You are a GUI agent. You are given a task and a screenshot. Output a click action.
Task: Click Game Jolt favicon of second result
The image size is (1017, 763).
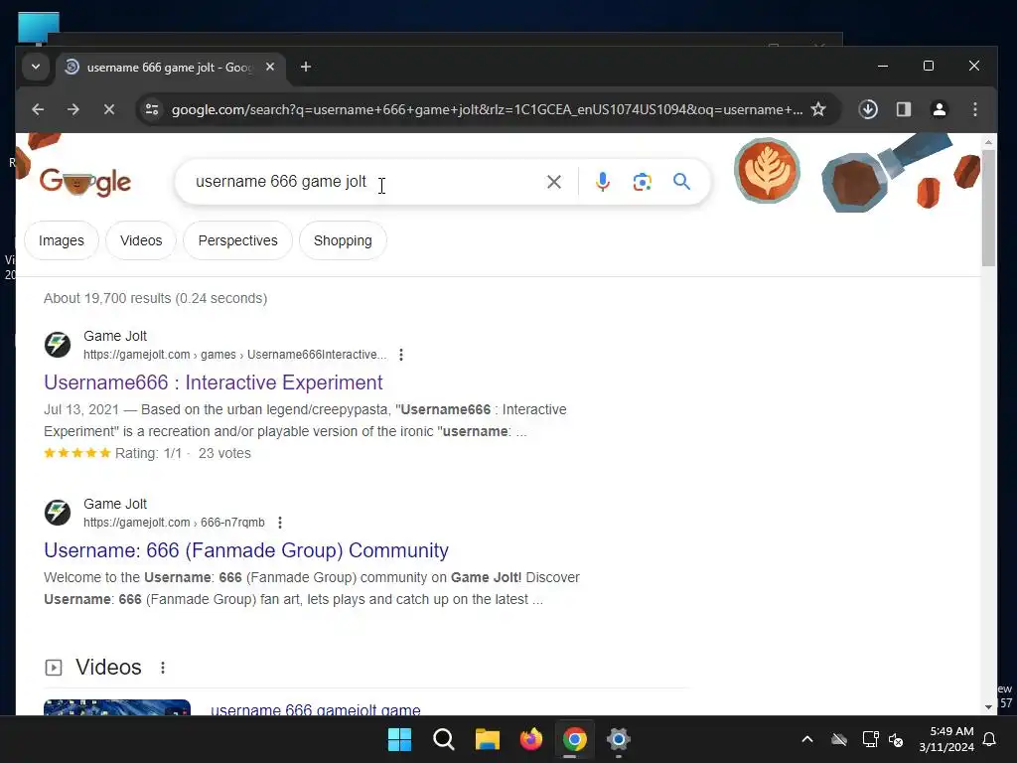(x=57, y=513)
